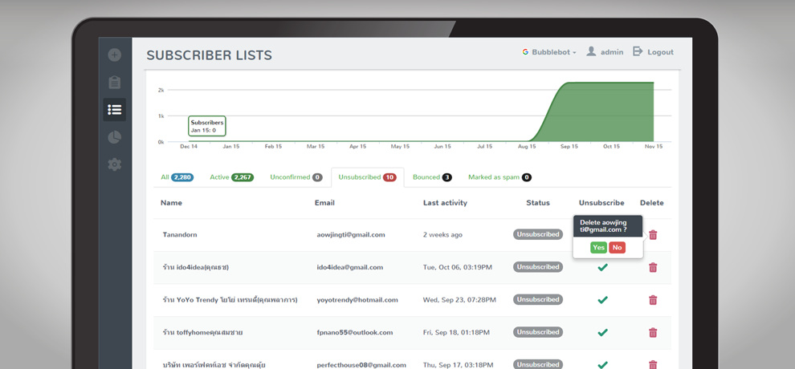Switch to the All tab

tap(177, 177)
